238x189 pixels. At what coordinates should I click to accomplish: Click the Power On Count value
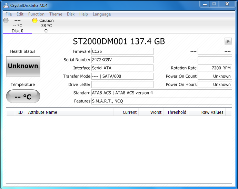pyautogui.click(x=215, y=76)
